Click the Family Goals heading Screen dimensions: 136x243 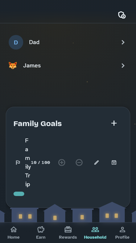[x=38, y=124]
